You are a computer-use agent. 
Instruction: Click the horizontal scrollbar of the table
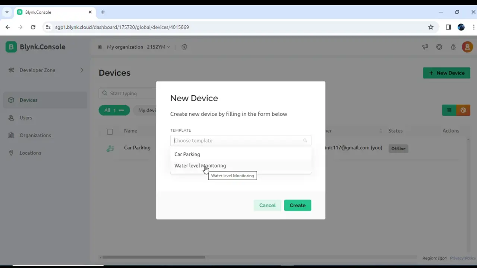(154, 257)
